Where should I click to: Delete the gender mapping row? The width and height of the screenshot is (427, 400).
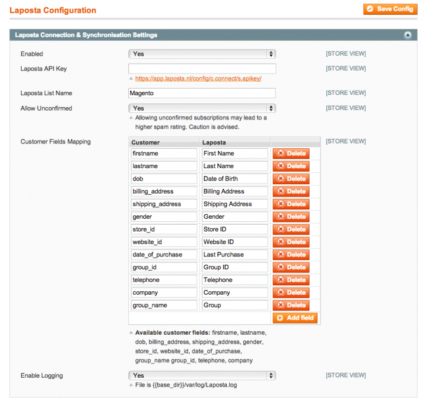[x=291, y=216]
